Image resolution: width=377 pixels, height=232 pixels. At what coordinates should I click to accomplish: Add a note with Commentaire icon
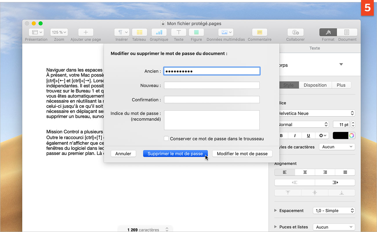pyautogui.click(x=260, y=32)
